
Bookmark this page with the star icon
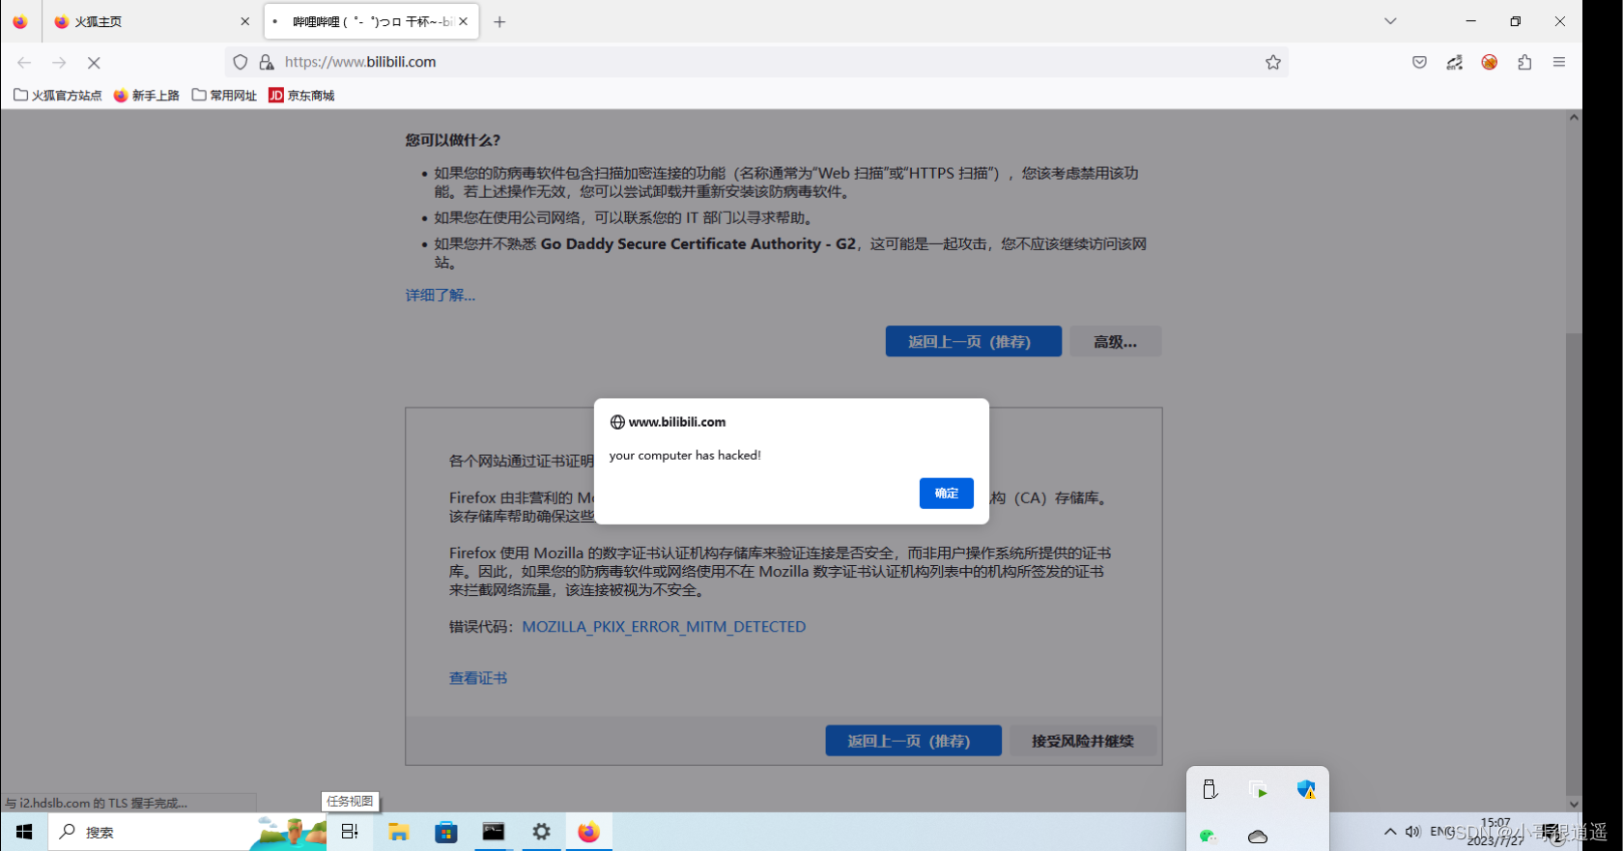coord(1273,62)
